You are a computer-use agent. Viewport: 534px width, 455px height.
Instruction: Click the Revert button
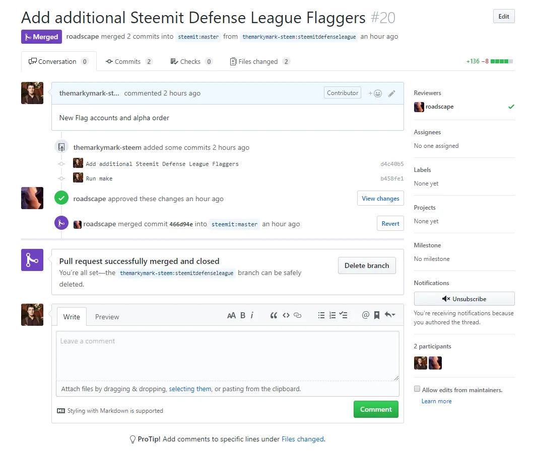tap(390, 224)
